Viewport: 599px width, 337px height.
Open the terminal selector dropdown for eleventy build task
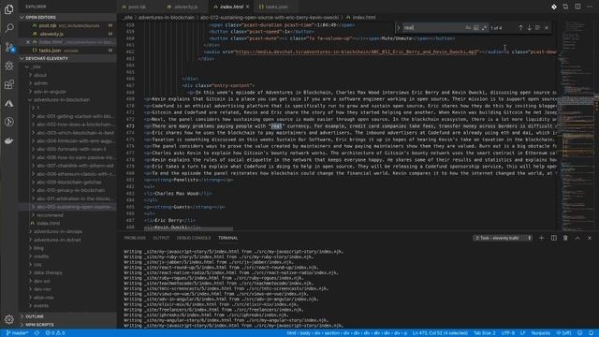[503, 238]
